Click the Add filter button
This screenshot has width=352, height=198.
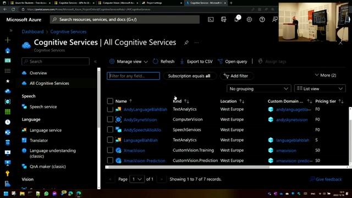tap(236, 76)
